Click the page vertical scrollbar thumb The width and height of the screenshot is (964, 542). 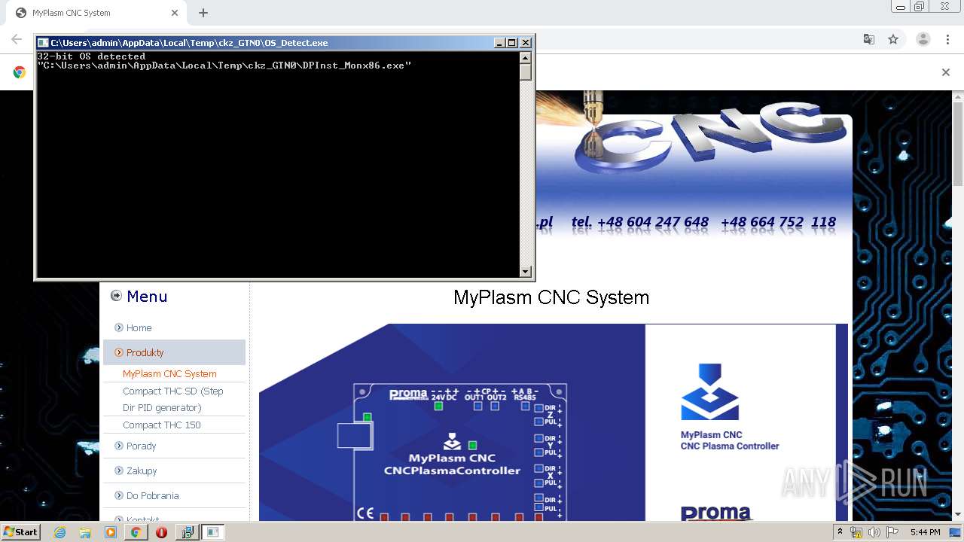tap(957, 143)
